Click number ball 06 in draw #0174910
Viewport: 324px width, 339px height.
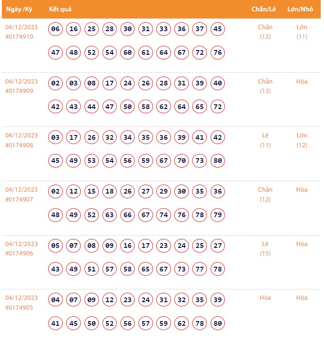pyautogui.click(x=56, y=29)
